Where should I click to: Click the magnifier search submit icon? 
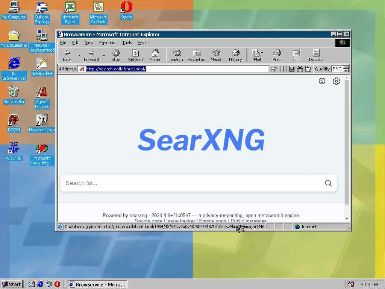click(328, 183)
